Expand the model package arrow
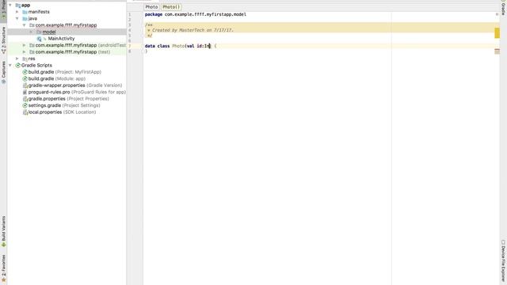This screenshot has height=285, width=507. click(32, 32)
